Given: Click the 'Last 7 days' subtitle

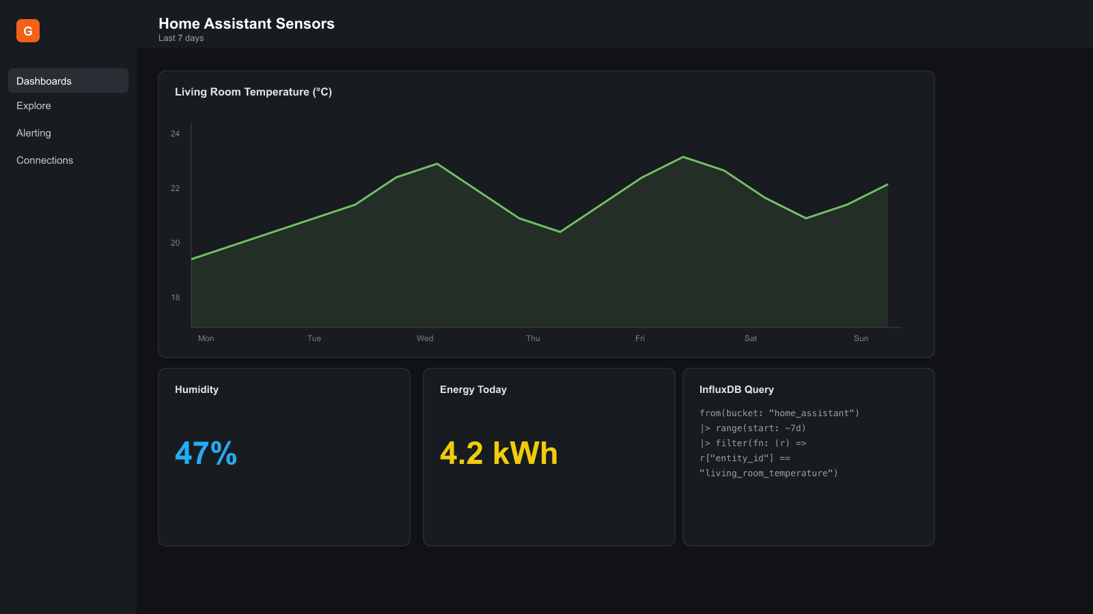Looking at the screenshot, I should [x=181, y=38].
